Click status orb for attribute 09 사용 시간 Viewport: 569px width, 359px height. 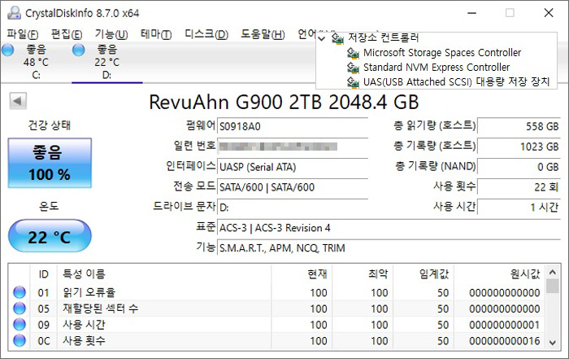pos(20,325)
